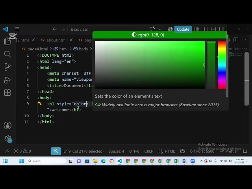Click line number 11 in the gutter
The width and height of the screenshot is (252, 189).
(26, 122)
